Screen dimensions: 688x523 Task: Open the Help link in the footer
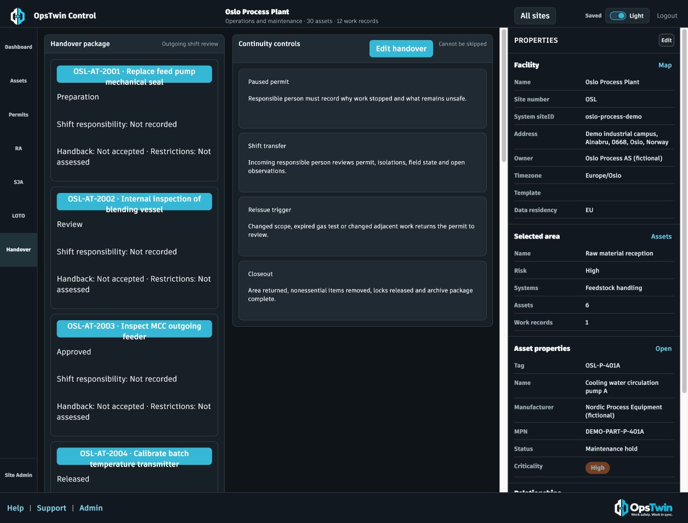coord(15,508)
